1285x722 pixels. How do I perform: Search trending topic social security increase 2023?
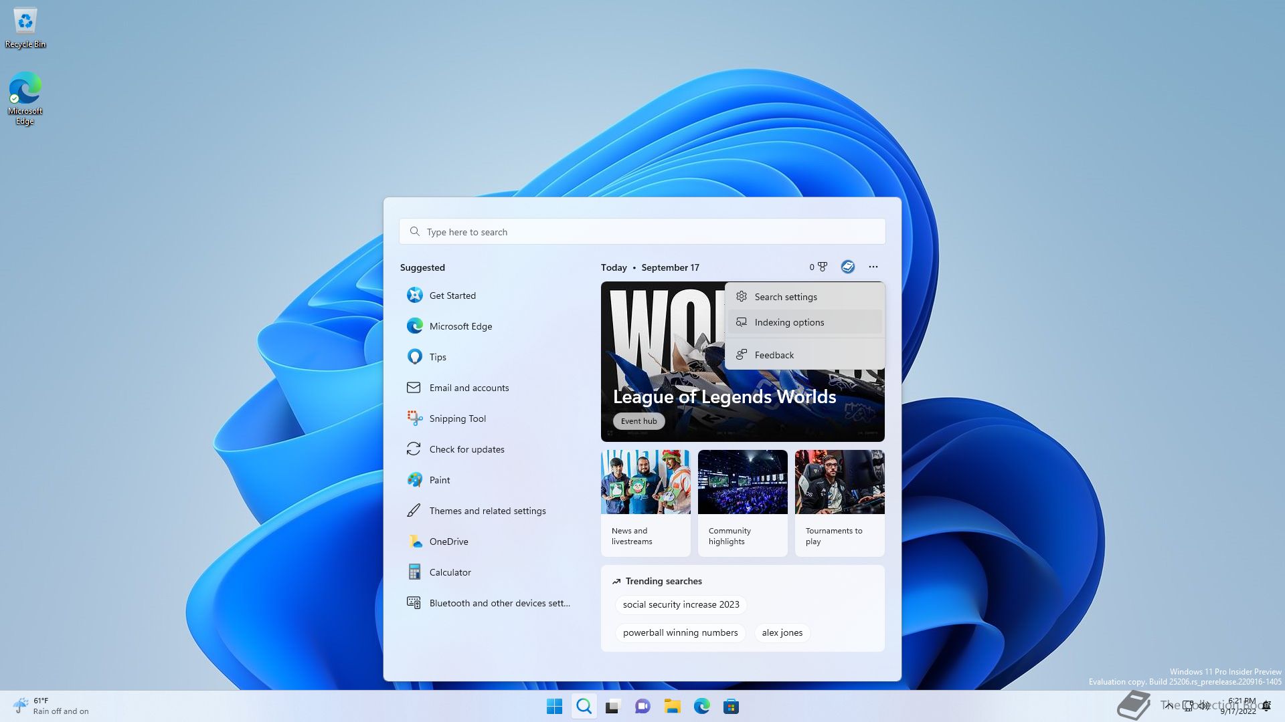[x=680, y=604]
